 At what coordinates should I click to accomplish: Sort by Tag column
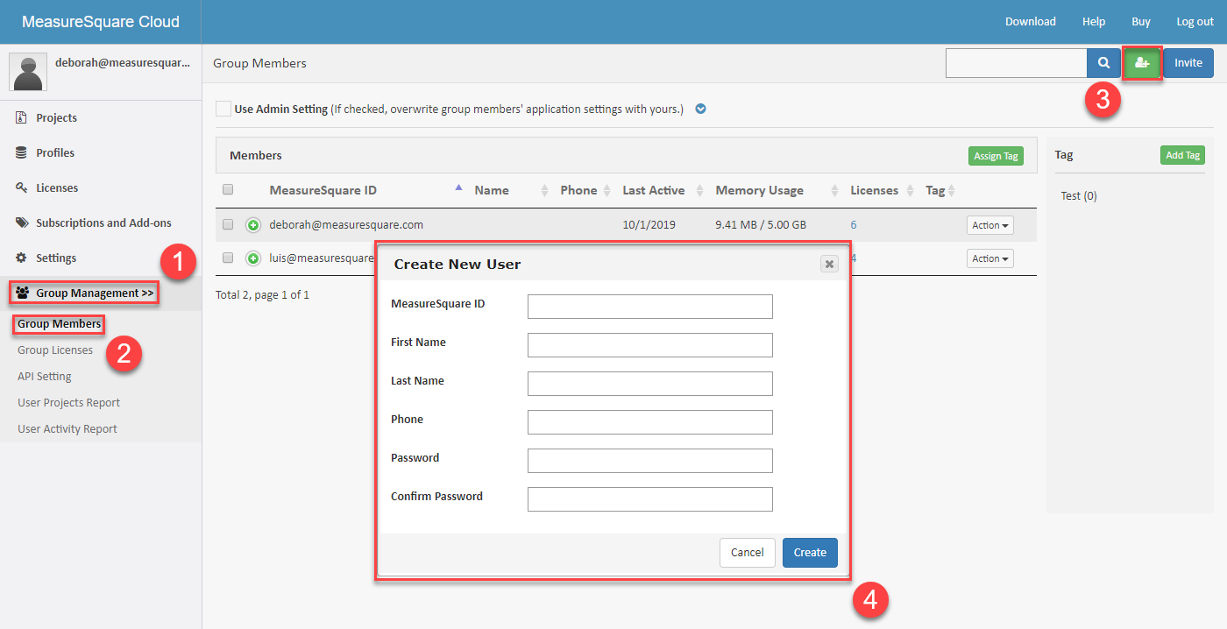(x=935, y=190)
